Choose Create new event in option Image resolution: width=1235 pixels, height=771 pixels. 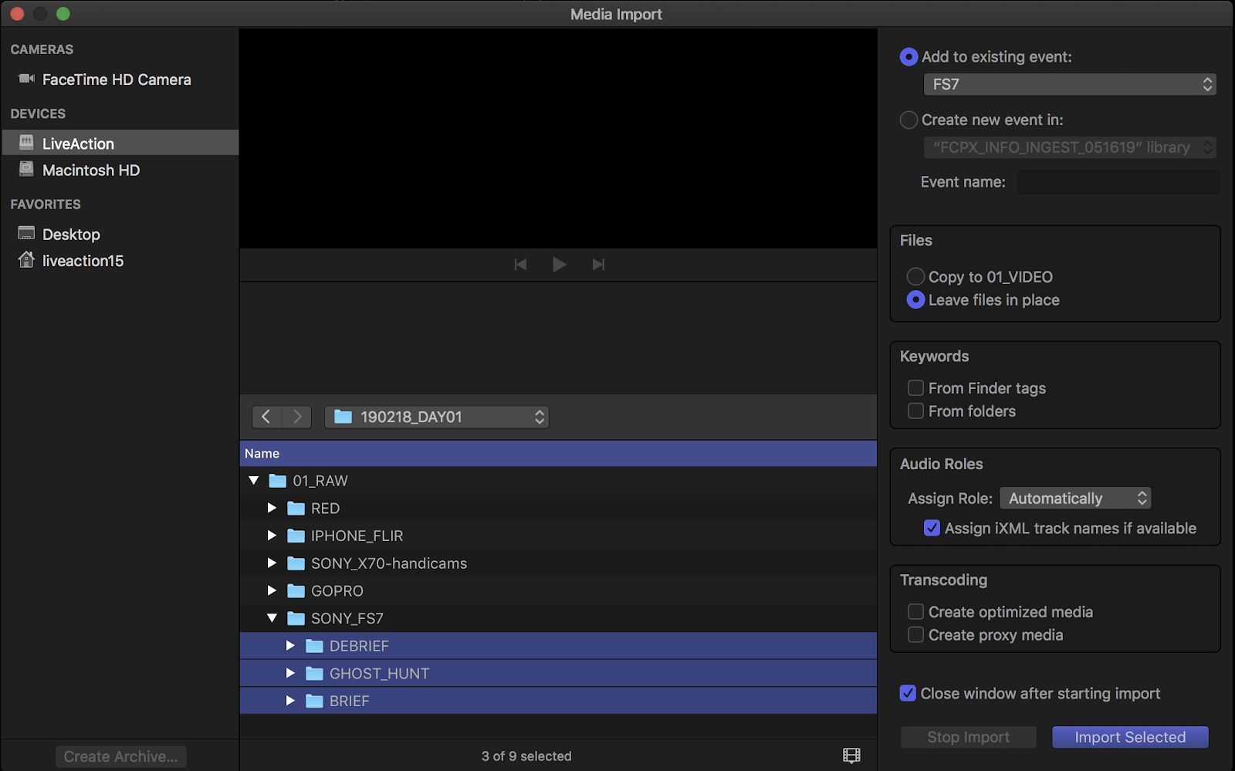(908, 120)
